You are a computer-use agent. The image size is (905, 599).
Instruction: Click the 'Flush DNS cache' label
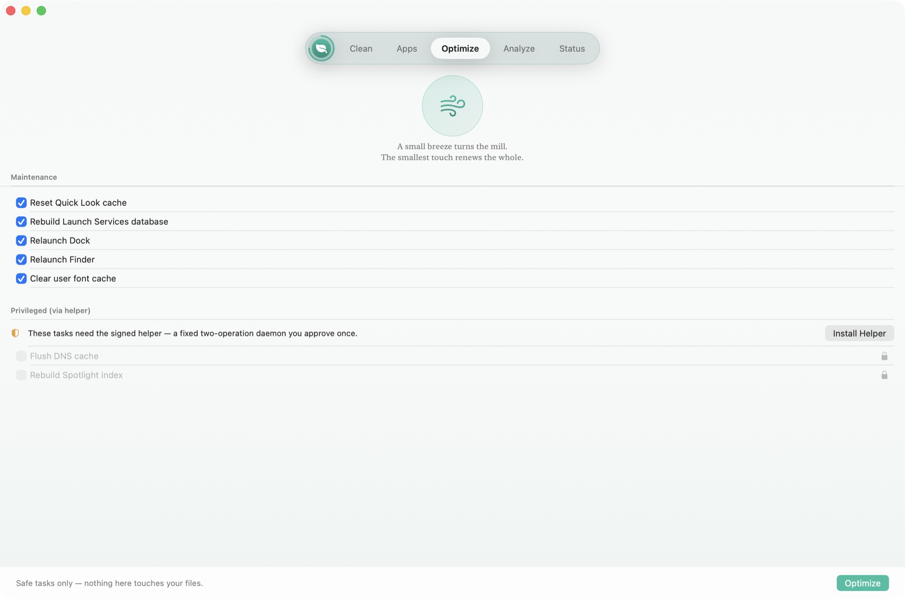64,356
